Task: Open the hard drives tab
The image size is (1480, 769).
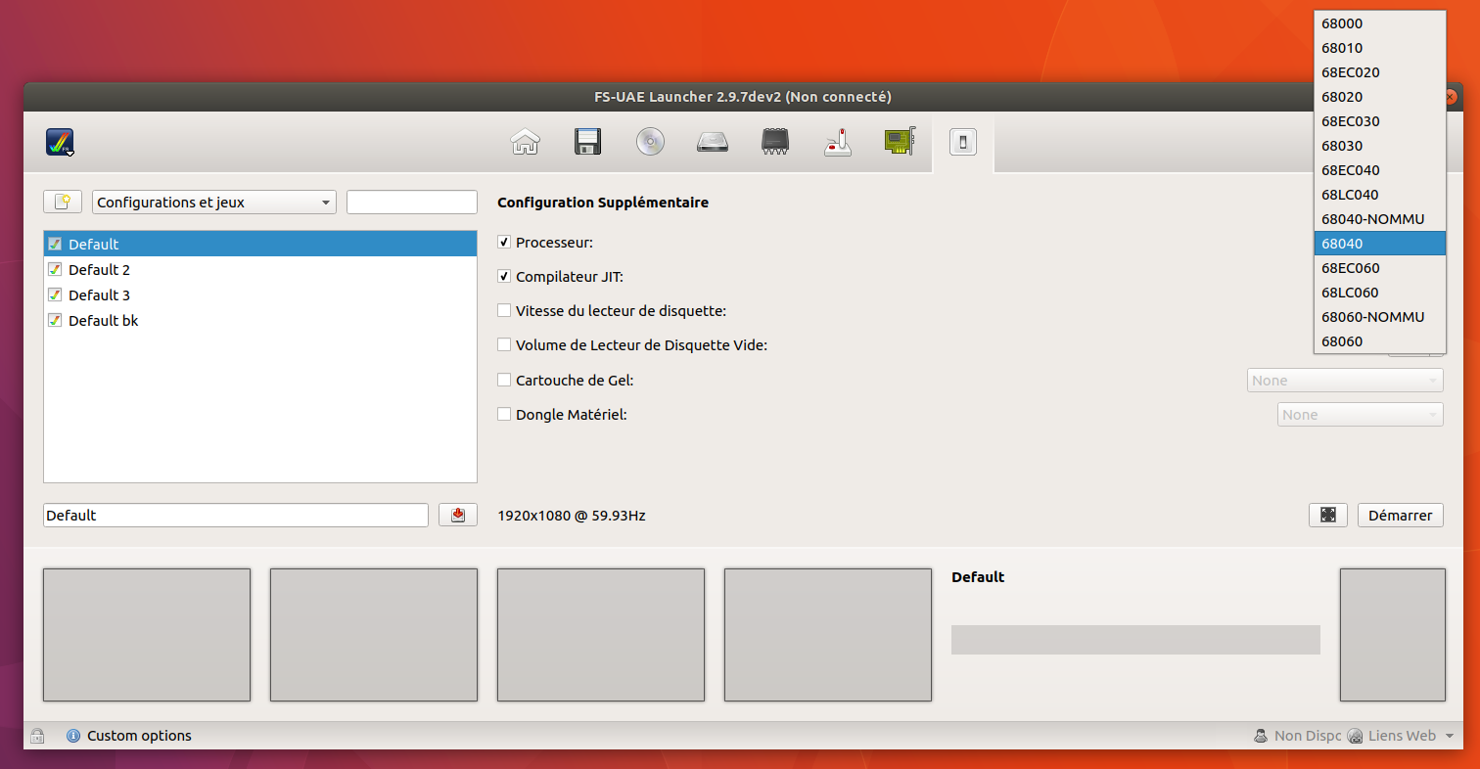Action: (x=713, y=143)
